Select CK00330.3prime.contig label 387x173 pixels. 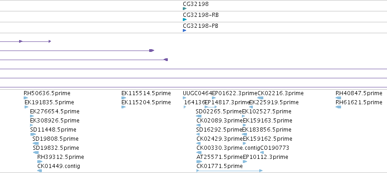tap(228, 148)
